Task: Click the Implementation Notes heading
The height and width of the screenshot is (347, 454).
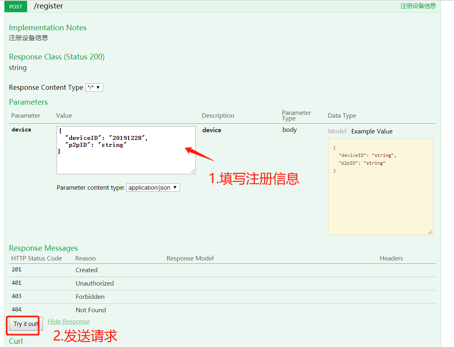Action: [x=48, y=28]
